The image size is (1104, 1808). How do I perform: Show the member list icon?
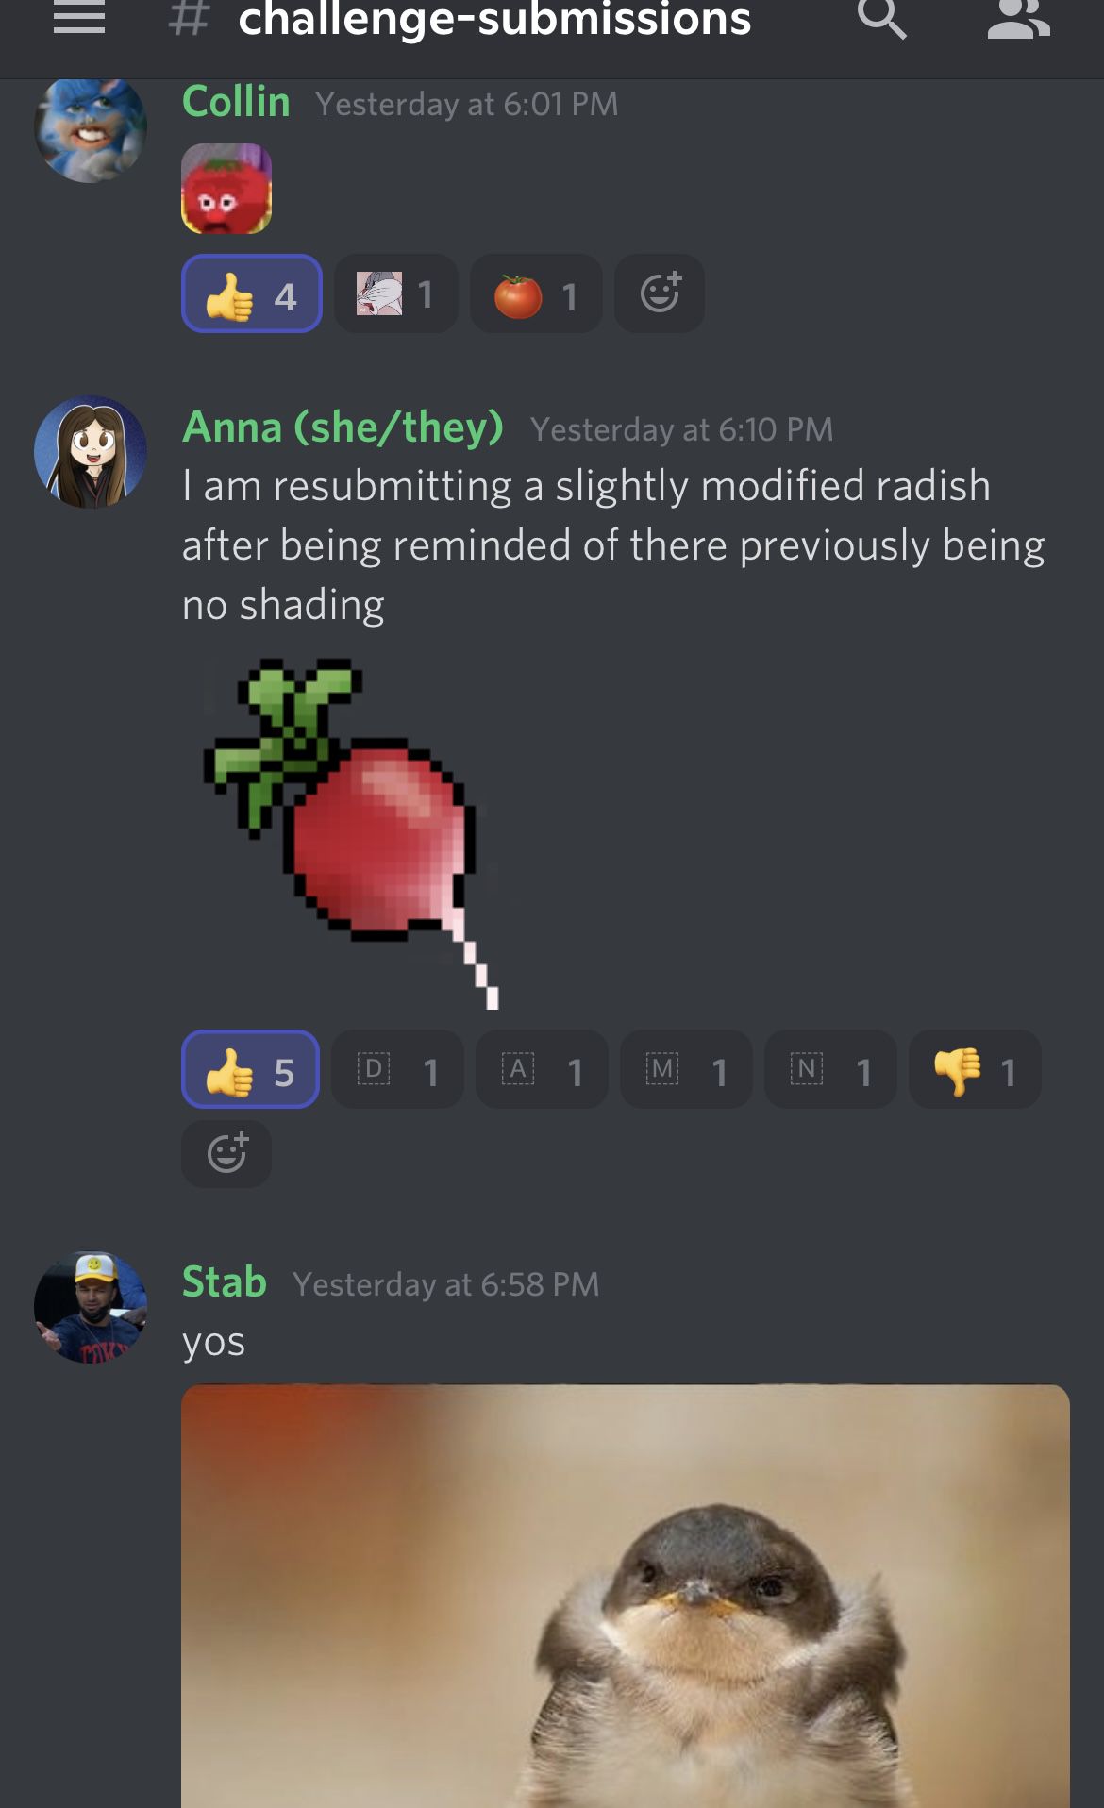1018,18
